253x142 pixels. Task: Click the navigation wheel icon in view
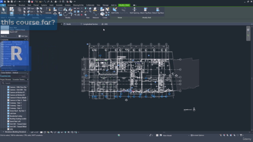[x=248, y=30]
